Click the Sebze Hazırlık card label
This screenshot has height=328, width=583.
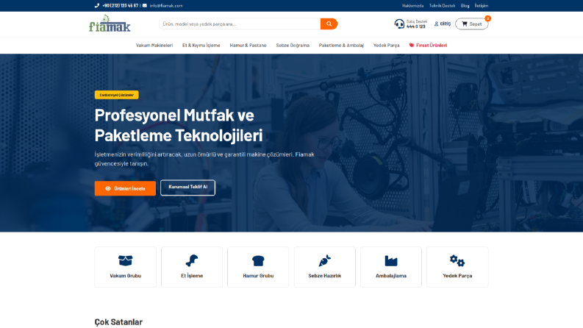point(325,276)
